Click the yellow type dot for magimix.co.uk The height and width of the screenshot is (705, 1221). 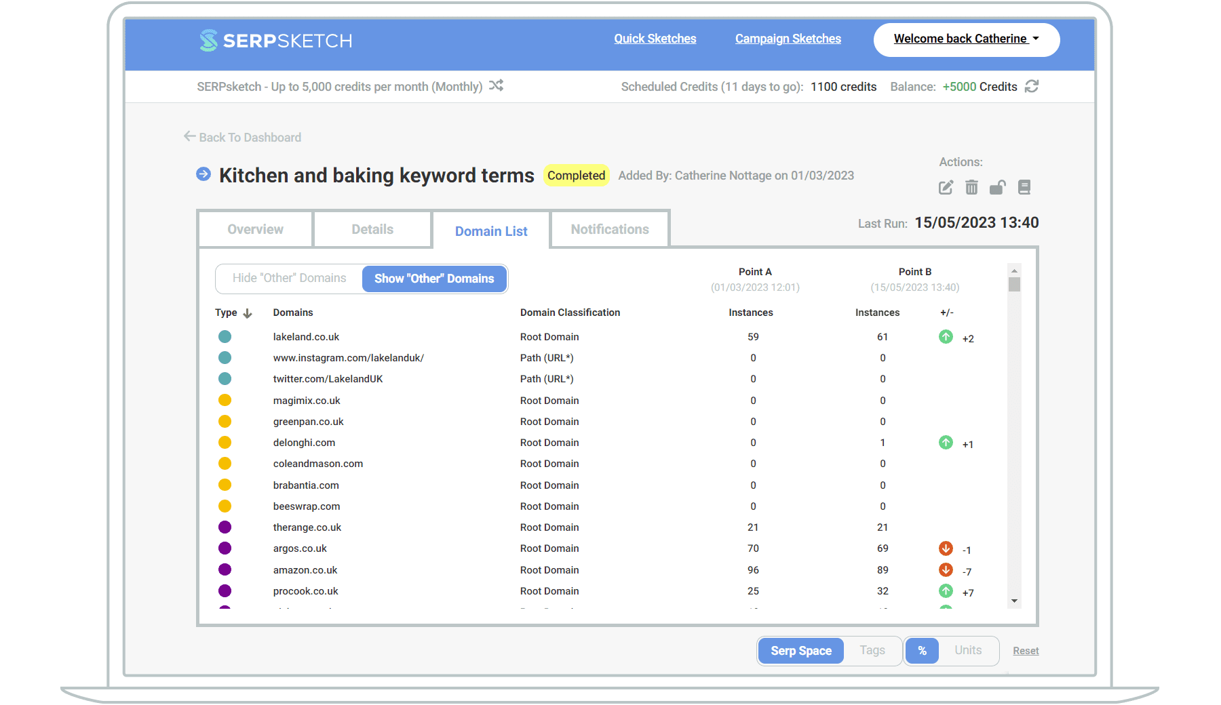pos(225,401)
